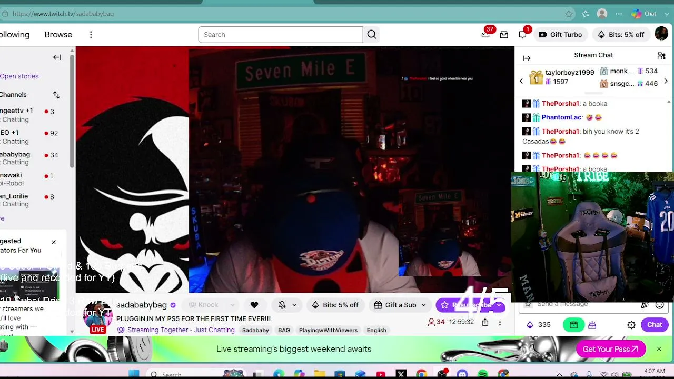The width and height of the screenshot is (674, 379).
Task: Open the browser profile icon
Action: [x=602, y=14]
